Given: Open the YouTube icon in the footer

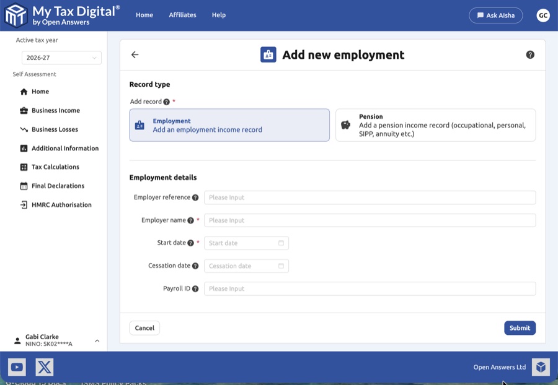Looking at the screenshot, I should (17, 366).
